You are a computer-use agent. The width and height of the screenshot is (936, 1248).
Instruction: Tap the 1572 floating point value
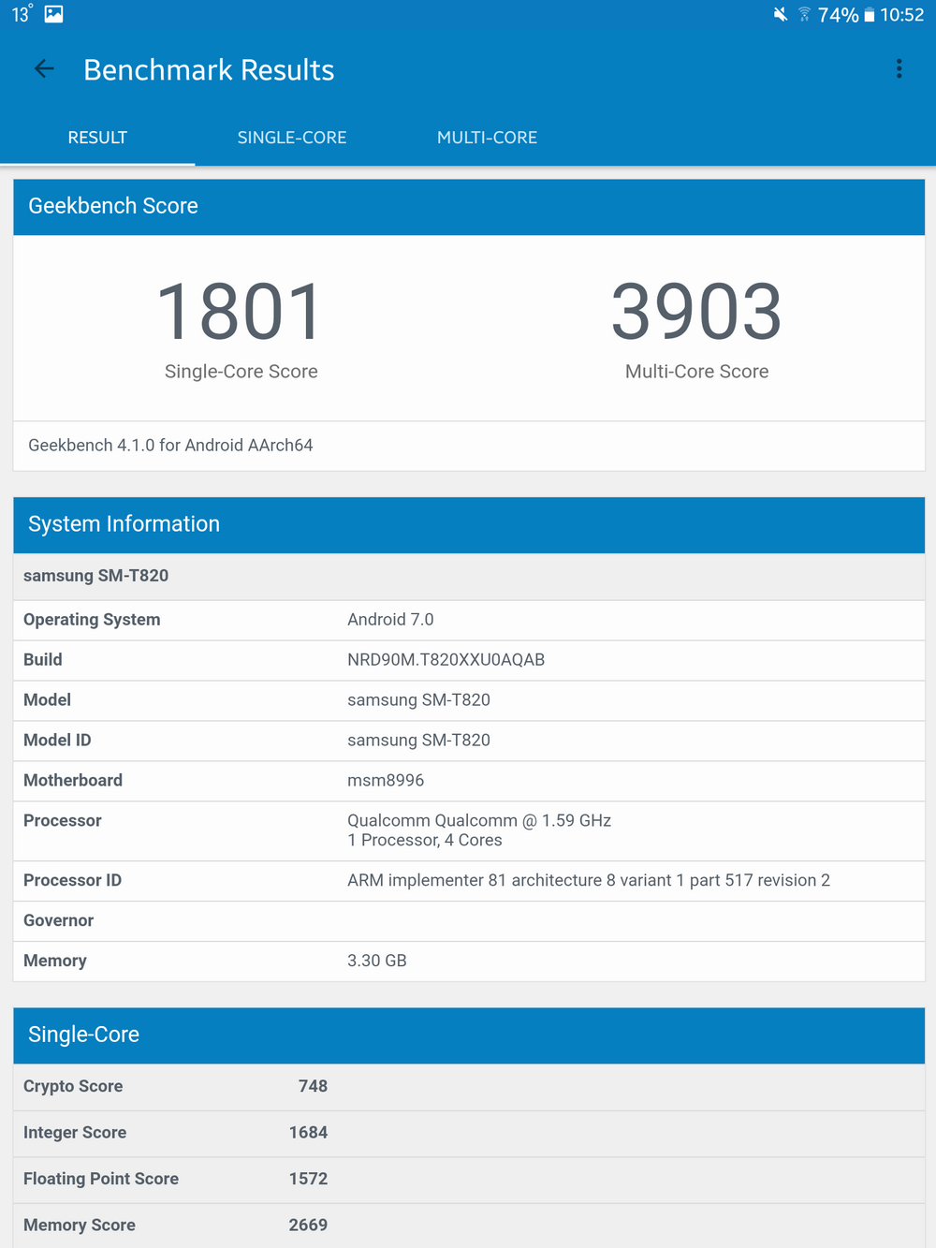(x=308, y=1180)
